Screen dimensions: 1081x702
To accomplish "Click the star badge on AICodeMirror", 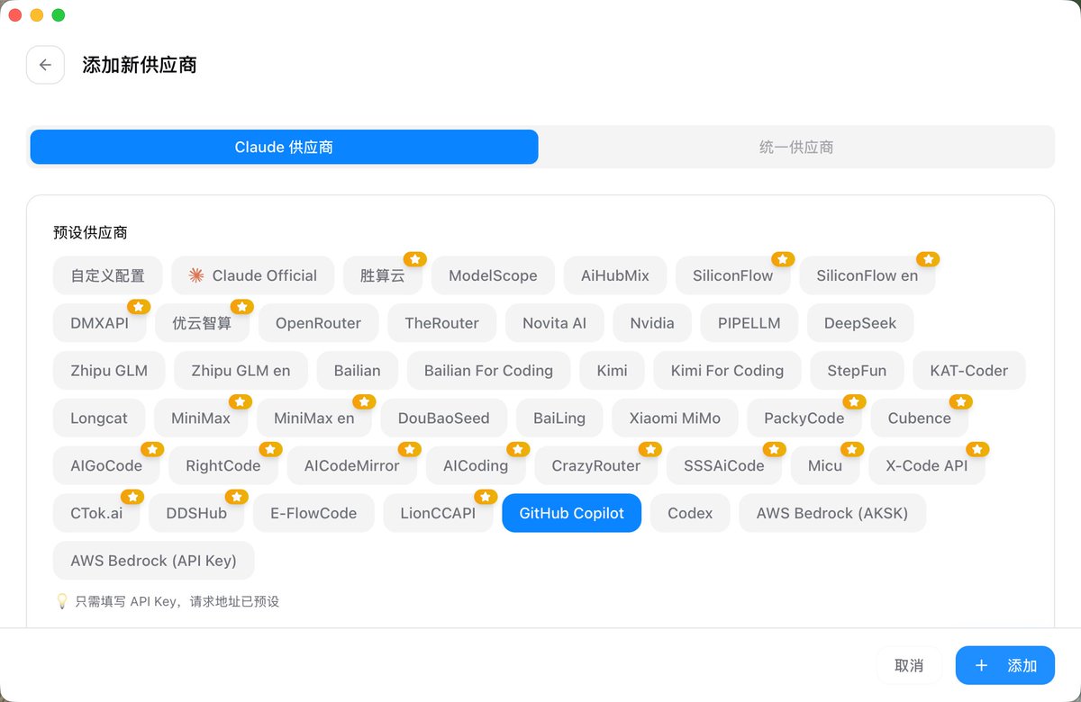I will click(x=409, y=449).
